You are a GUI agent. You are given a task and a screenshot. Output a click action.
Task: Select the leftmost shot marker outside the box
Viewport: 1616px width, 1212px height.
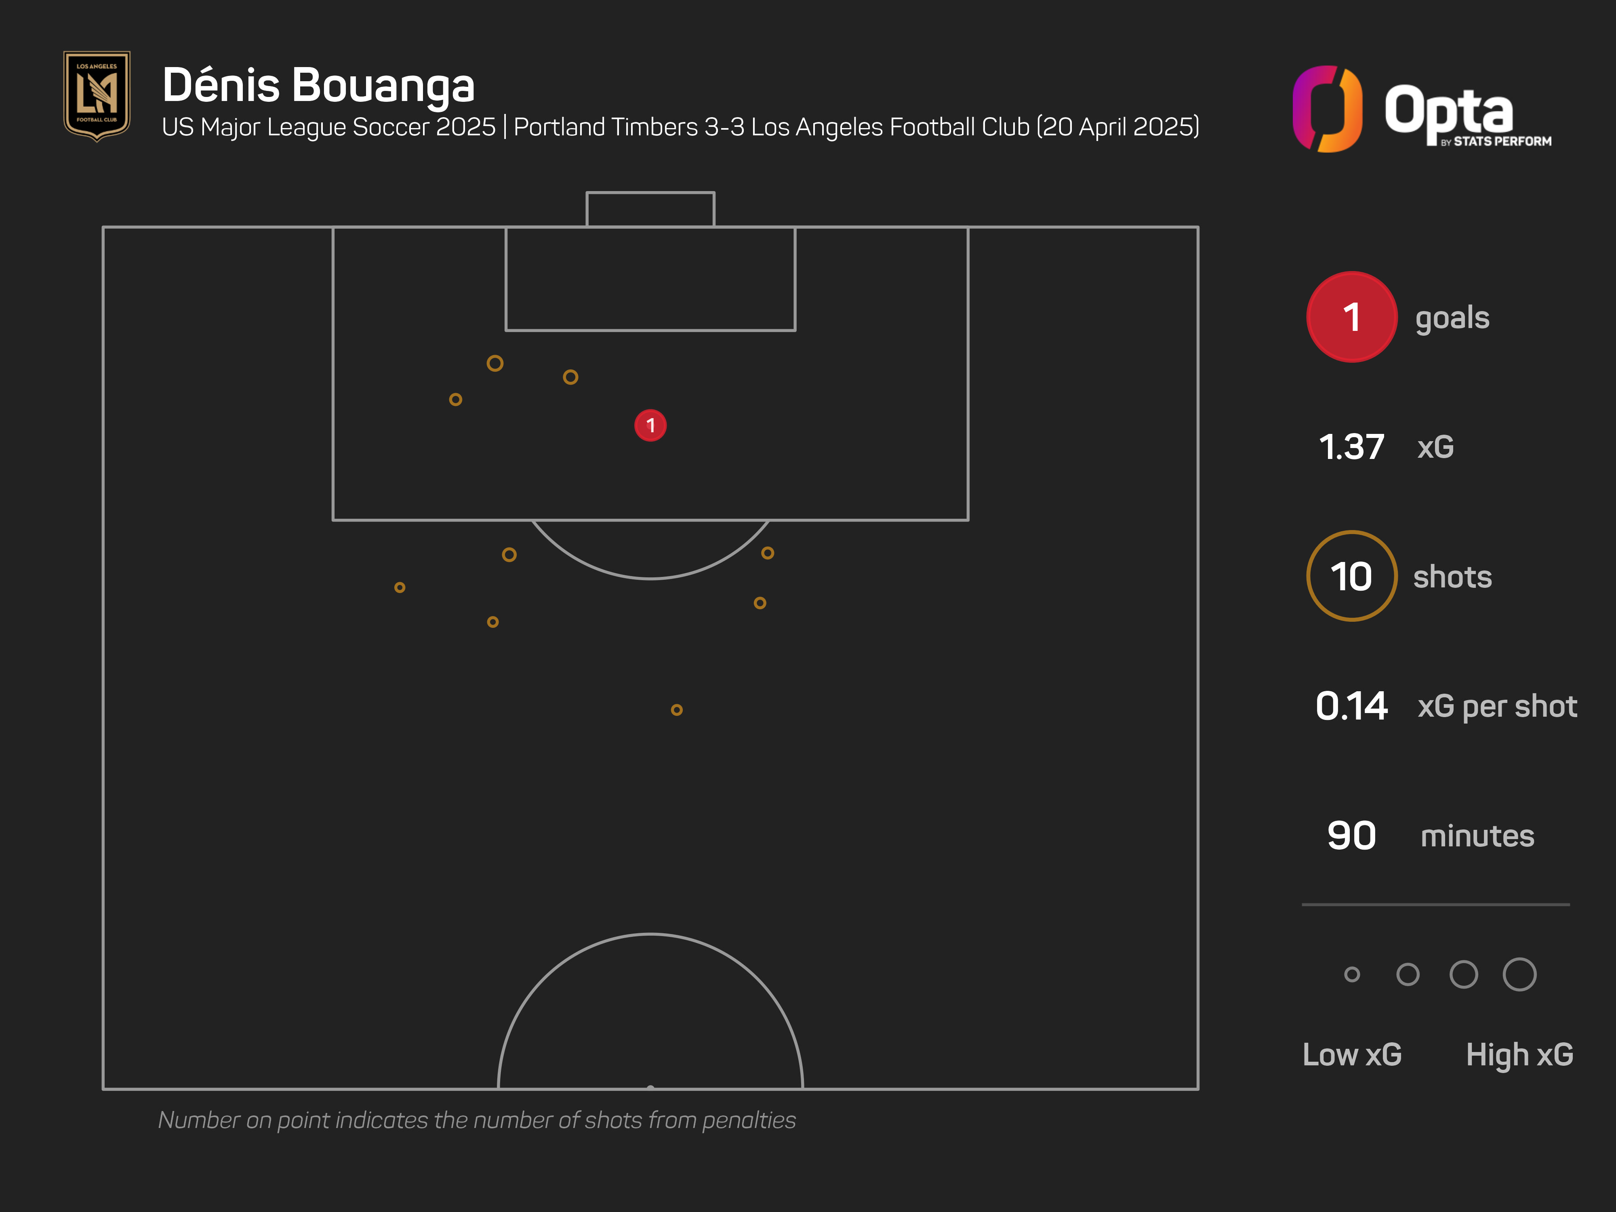pyautogui.click(x=400, y=587)
